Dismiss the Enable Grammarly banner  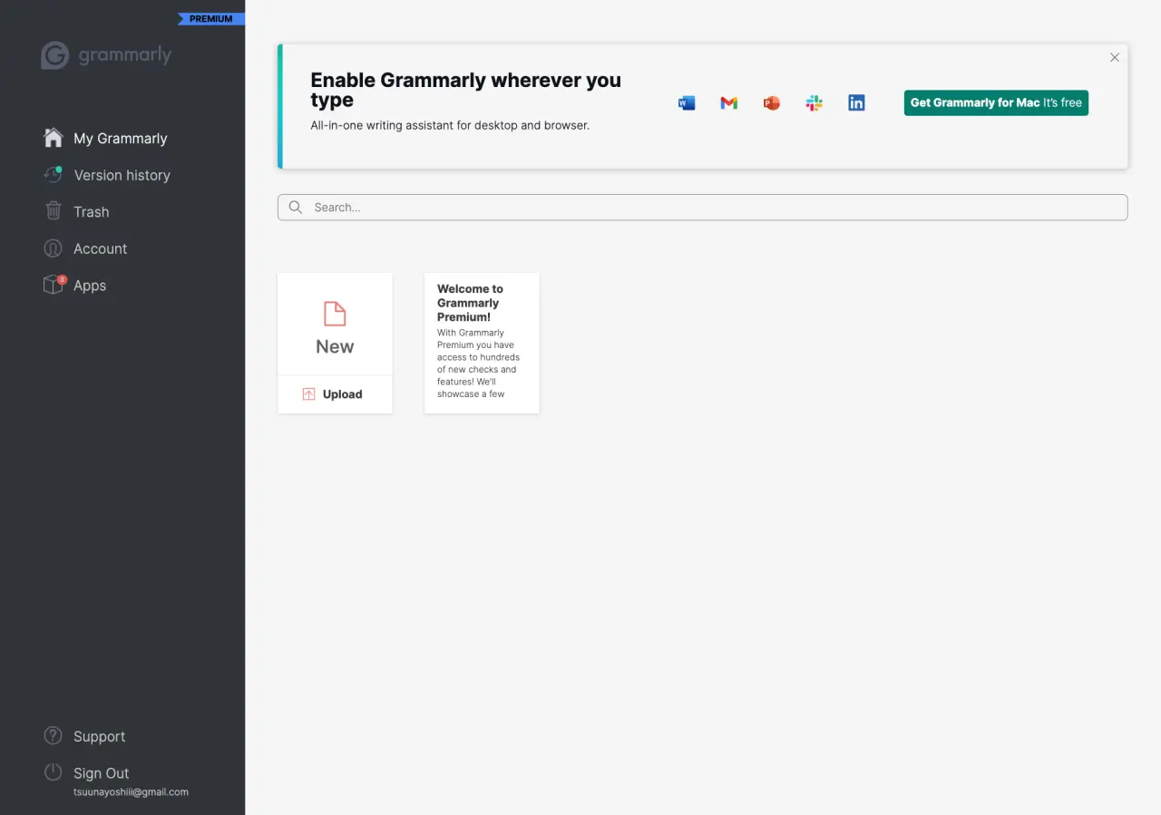[x=1115, y=57]
